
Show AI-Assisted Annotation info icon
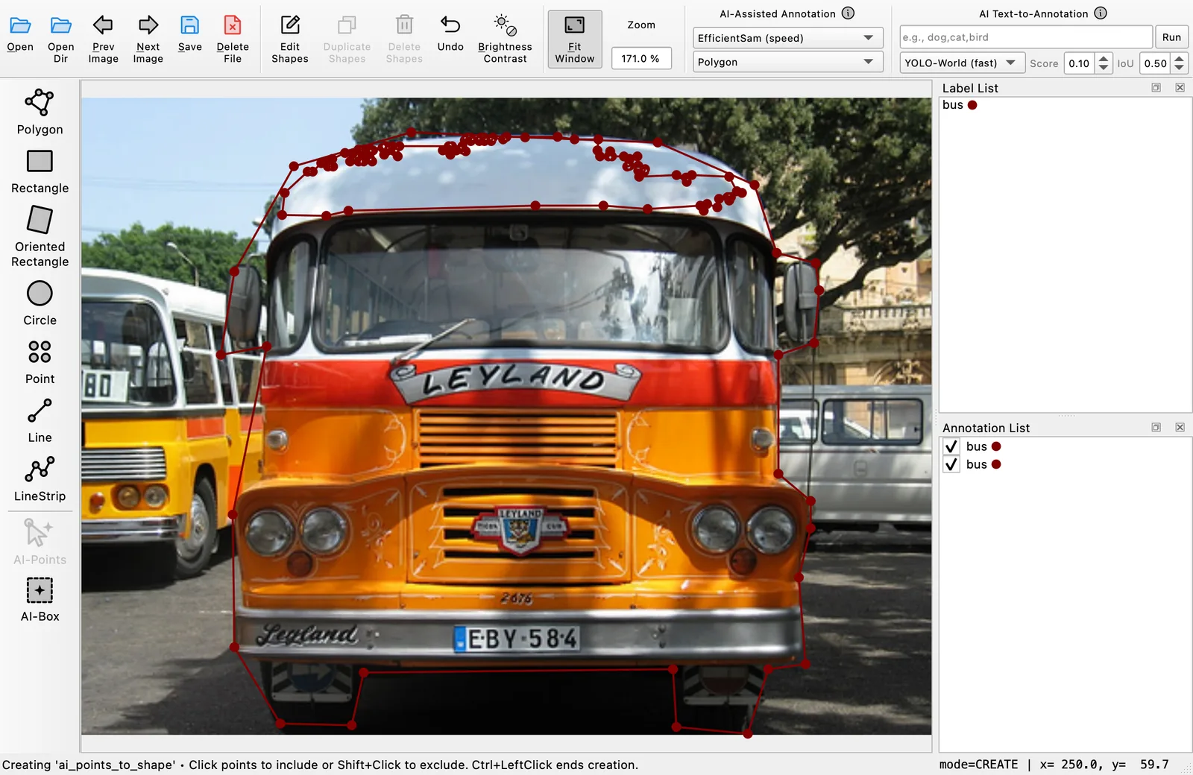point(848,13)
